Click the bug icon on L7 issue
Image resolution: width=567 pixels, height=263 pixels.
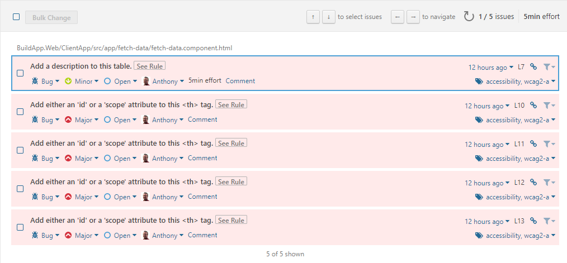35,81
